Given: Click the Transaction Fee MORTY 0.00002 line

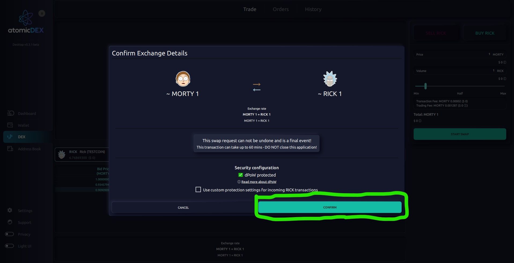Looking at the screenshot, I should tap(442, 101).
